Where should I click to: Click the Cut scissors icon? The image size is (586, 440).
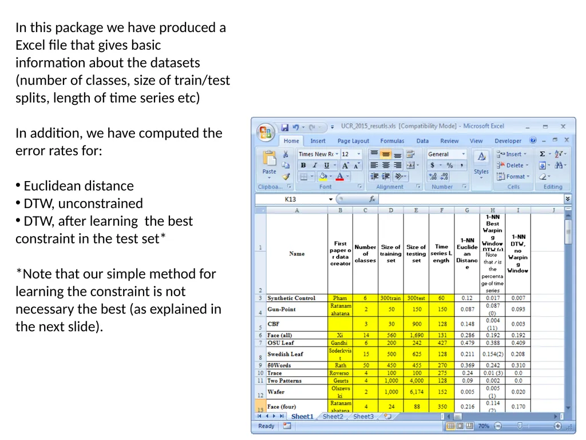(286, 154)
